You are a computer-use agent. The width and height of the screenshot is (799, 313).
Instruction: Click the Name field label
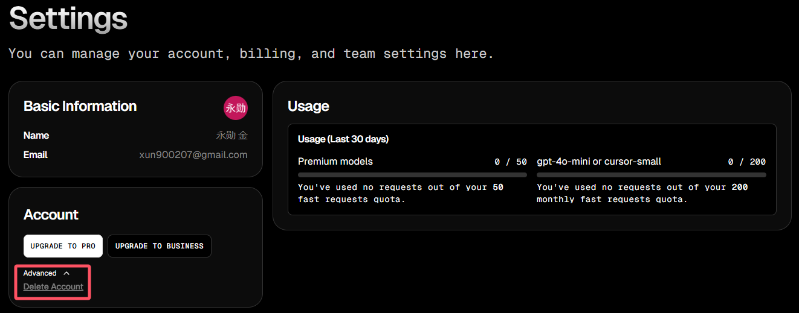(x=36, y=135)
